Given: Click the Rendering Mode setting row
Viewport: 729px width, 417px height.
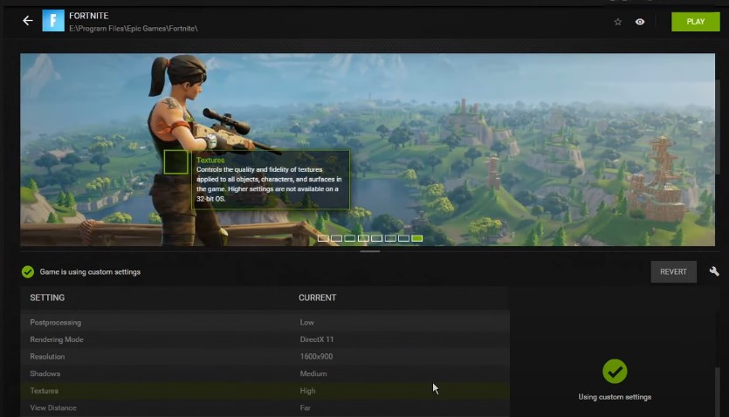Looking at the screenshot, I should point(265,339).
